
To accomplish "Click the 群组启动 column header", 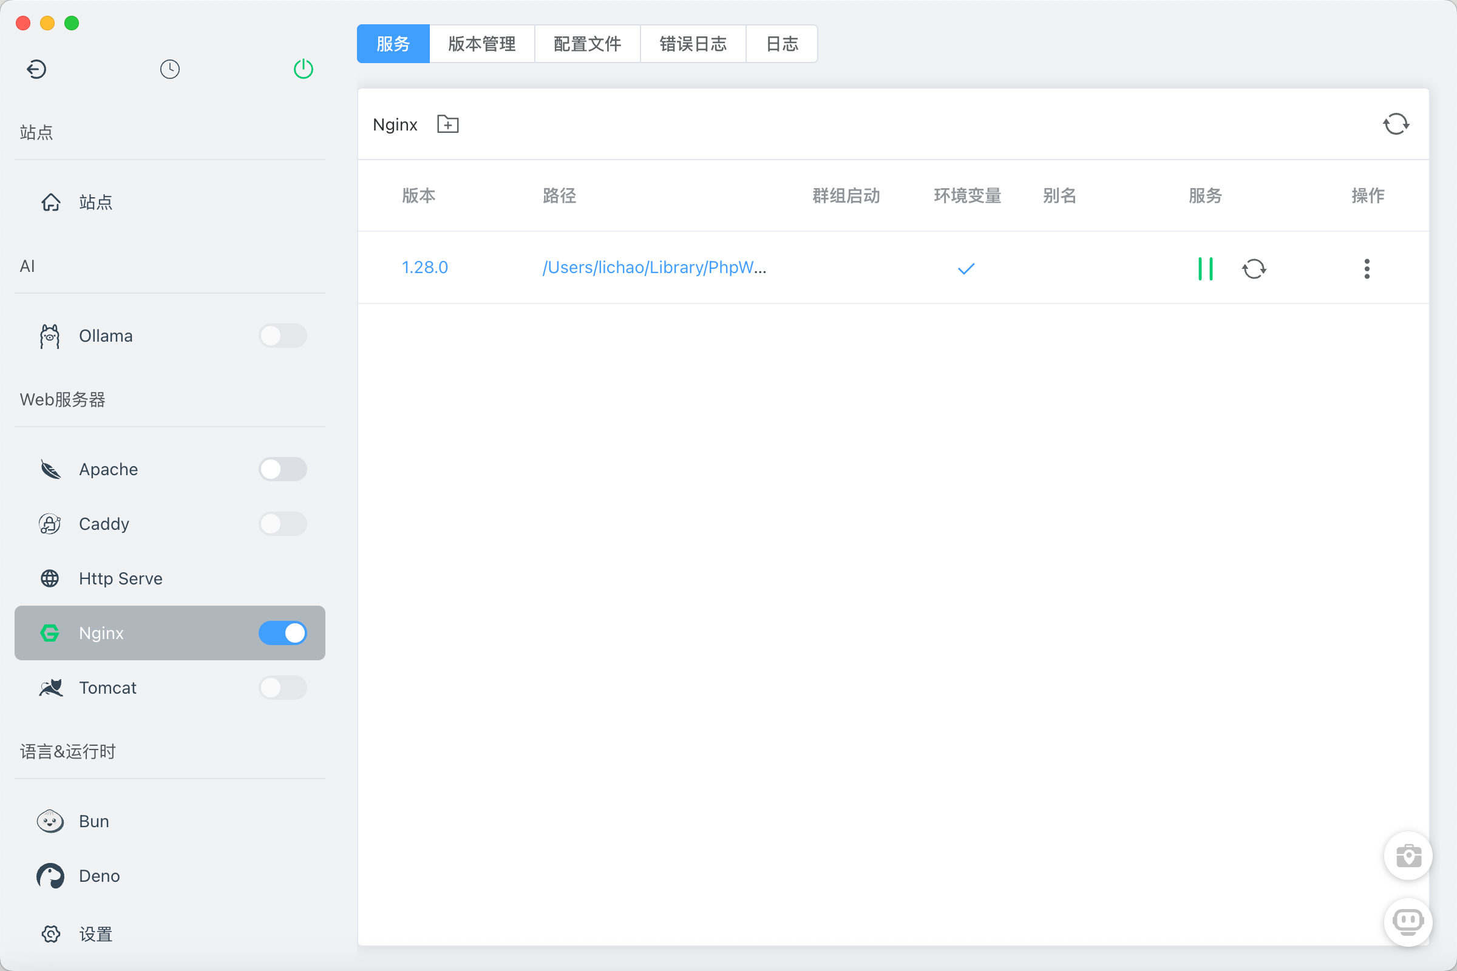I will tap(846, 195).
